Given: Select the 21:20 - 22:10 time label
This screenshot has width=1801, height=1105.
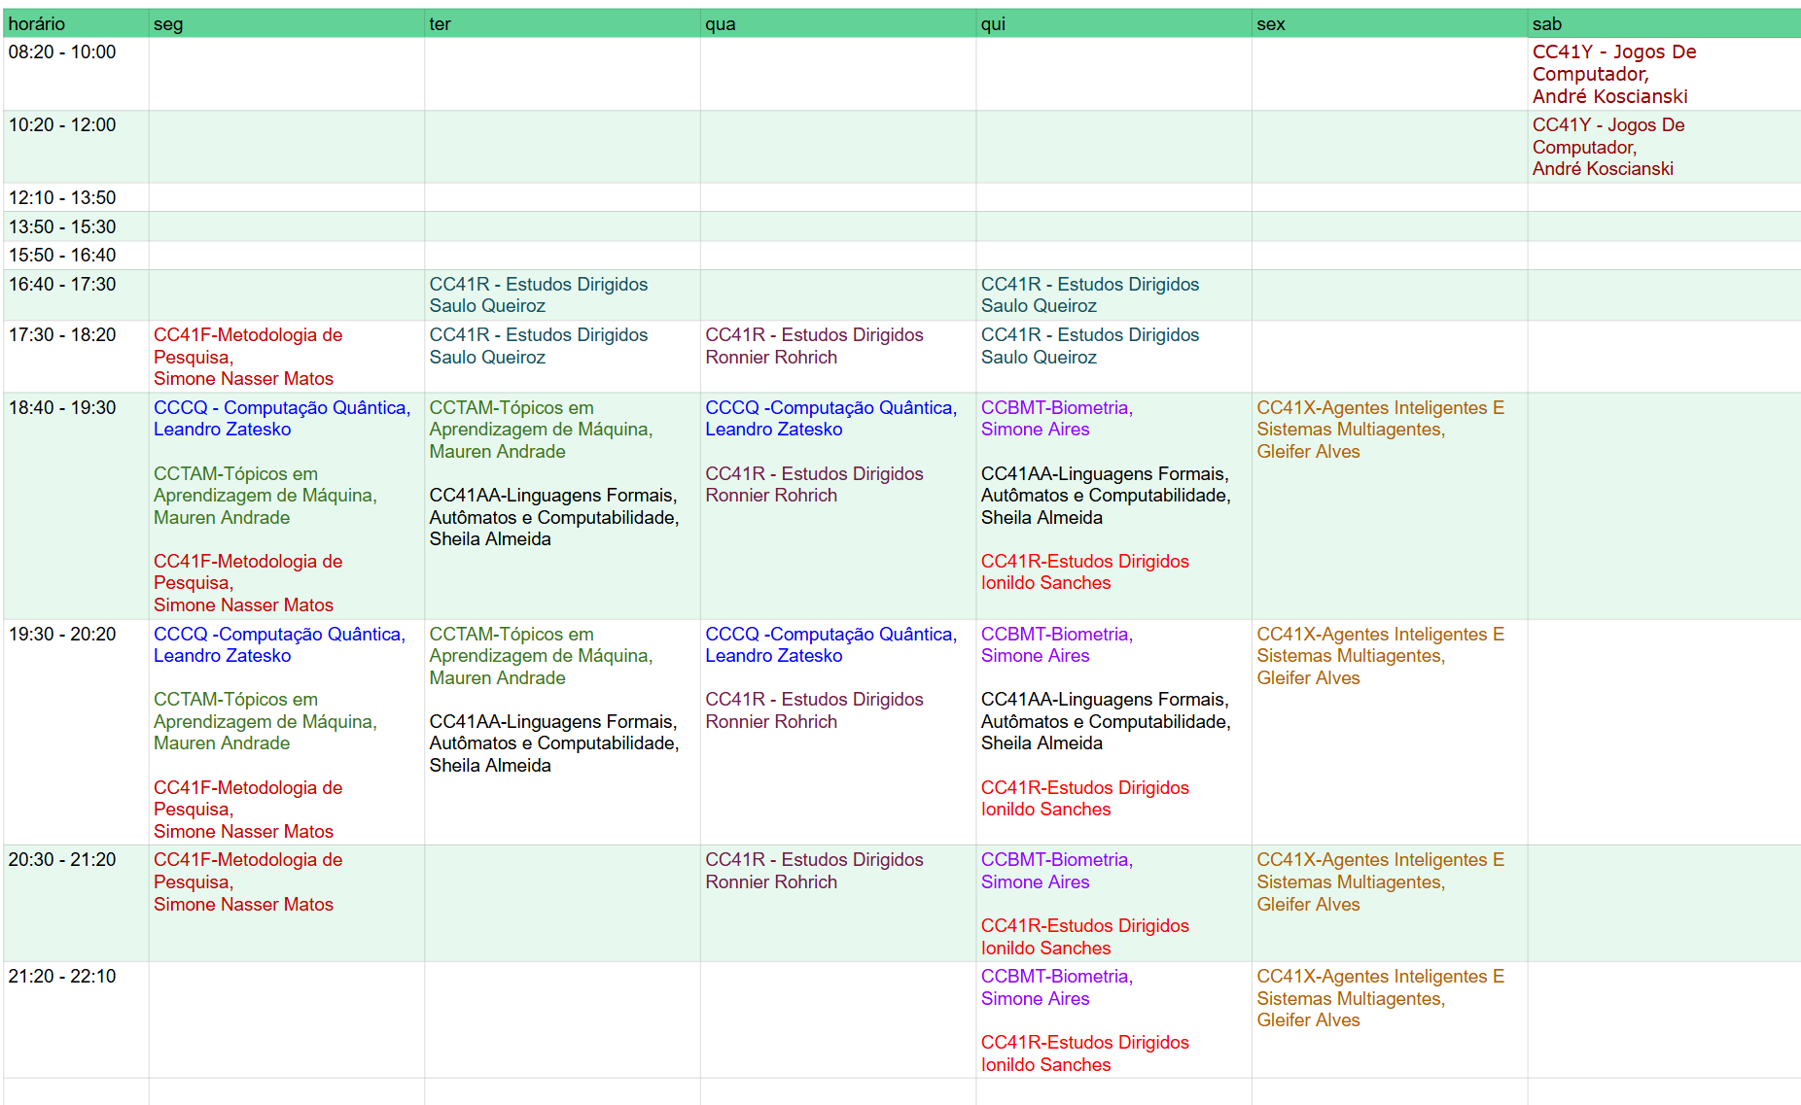Looking at the screenshot, I should point(62,977).
